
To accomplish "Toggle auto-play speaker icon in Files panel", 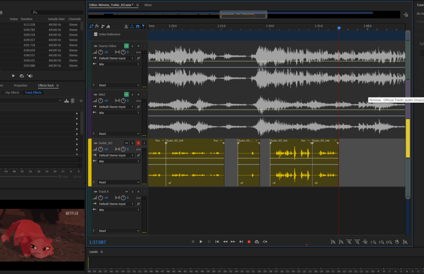I will (29, 76).
